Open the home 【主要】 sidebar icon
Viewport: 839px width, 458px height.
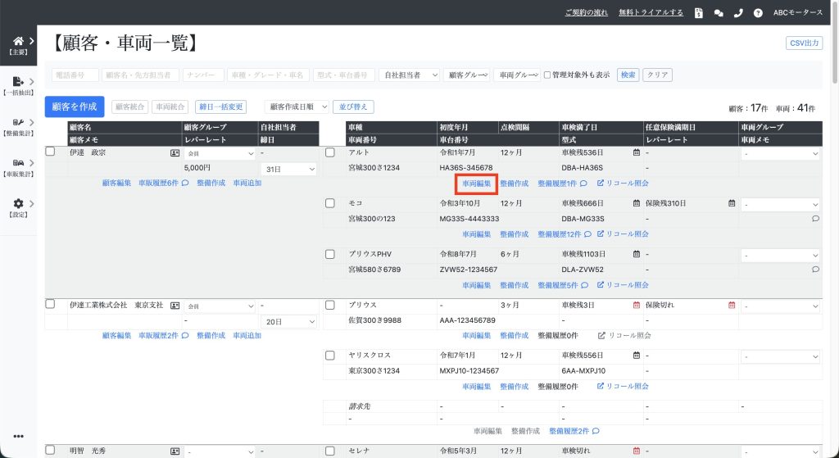tap(18, 42)
